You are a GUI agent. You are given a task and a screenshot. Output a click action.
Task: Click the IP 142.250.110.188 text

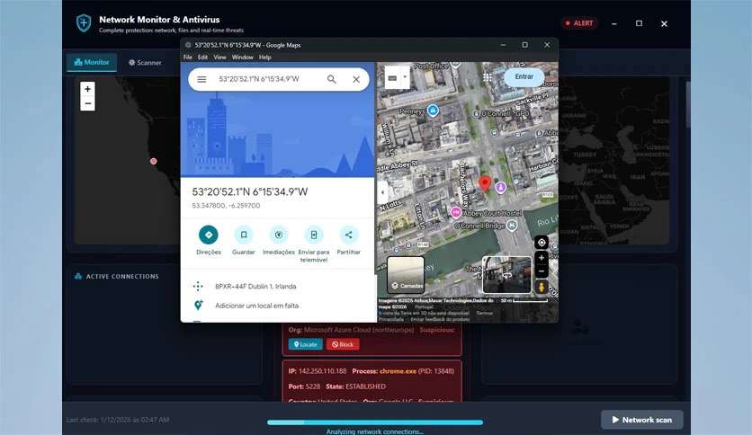(x=318, y=371)
